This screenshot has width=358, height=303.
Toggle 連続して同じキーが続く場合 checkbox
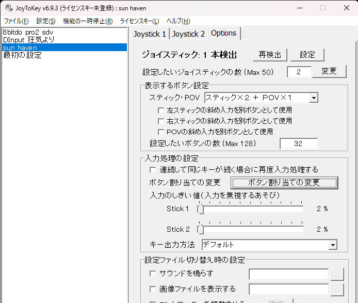tap(153, 170)
